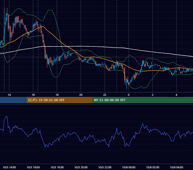The width and height of the screenshot is (193, 170).
Task: Click the 20 hour axis label
Action: (x=81, y=95)
